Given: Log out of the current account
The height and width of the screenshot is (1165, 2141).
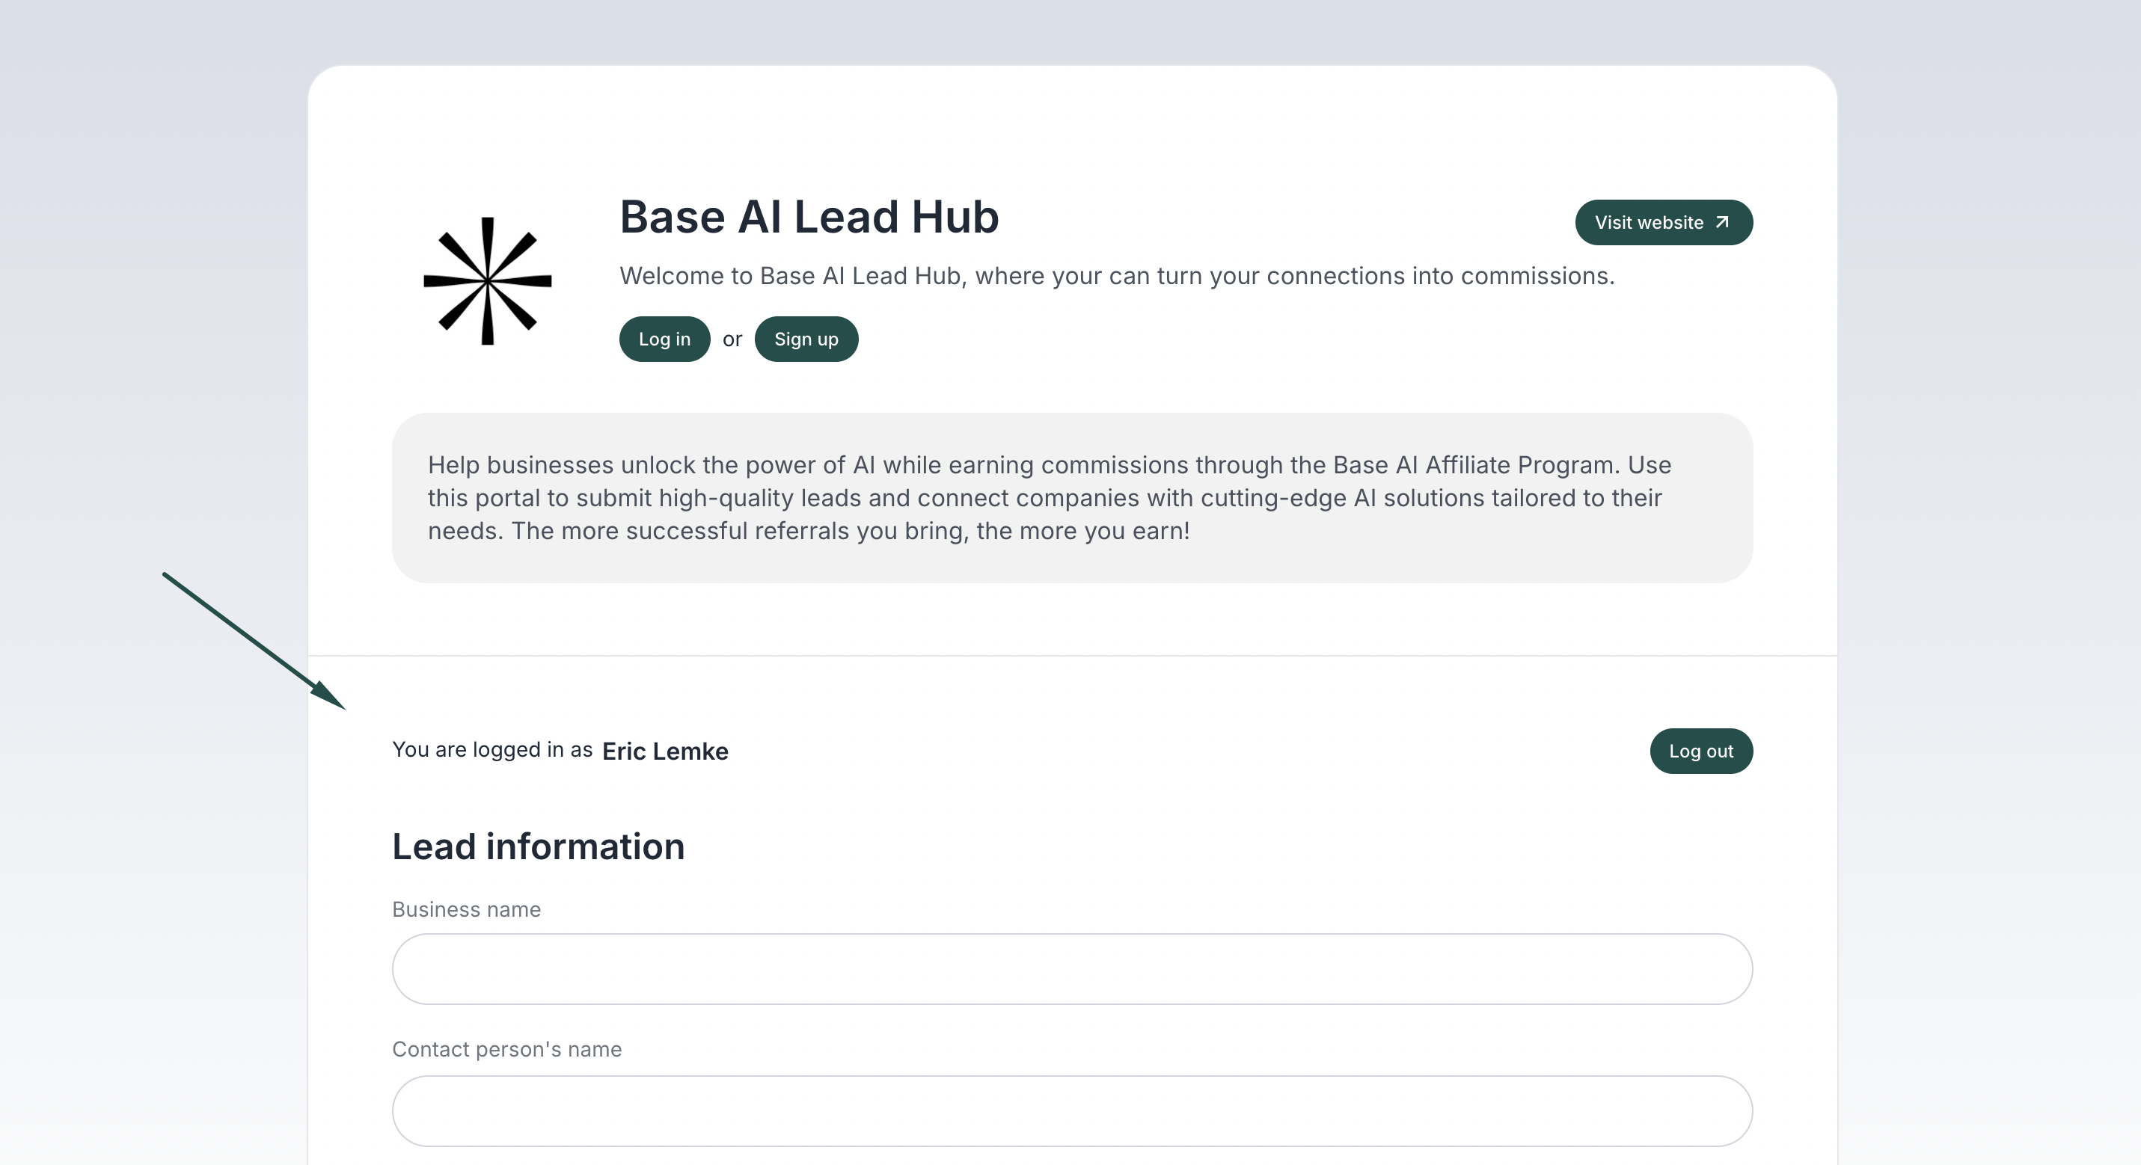Looking at the screenshot, I should pos(1700,751).
